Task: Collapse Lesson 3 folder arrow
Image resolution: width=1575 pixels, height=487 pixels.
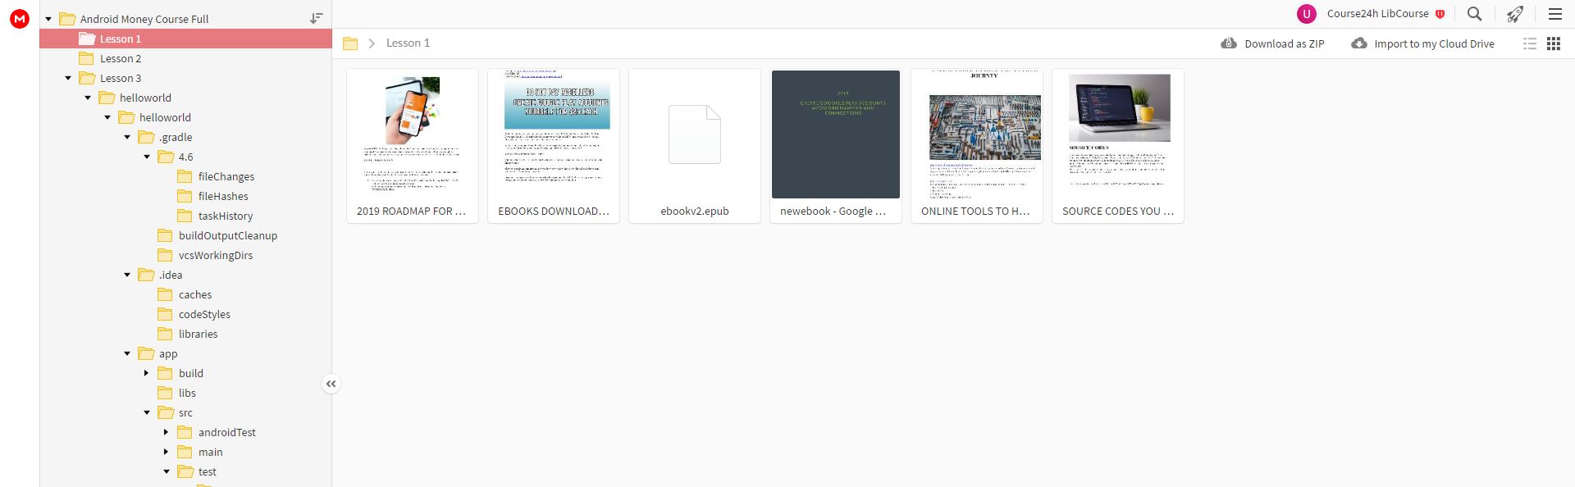Action: click(x=68, y=78)
